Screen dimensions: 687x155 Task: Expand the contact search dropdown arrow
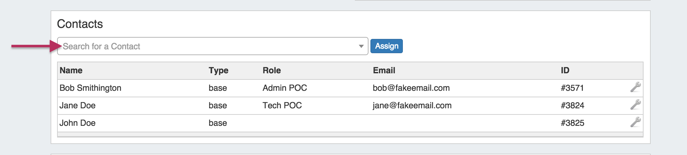(x=361, y=46)
